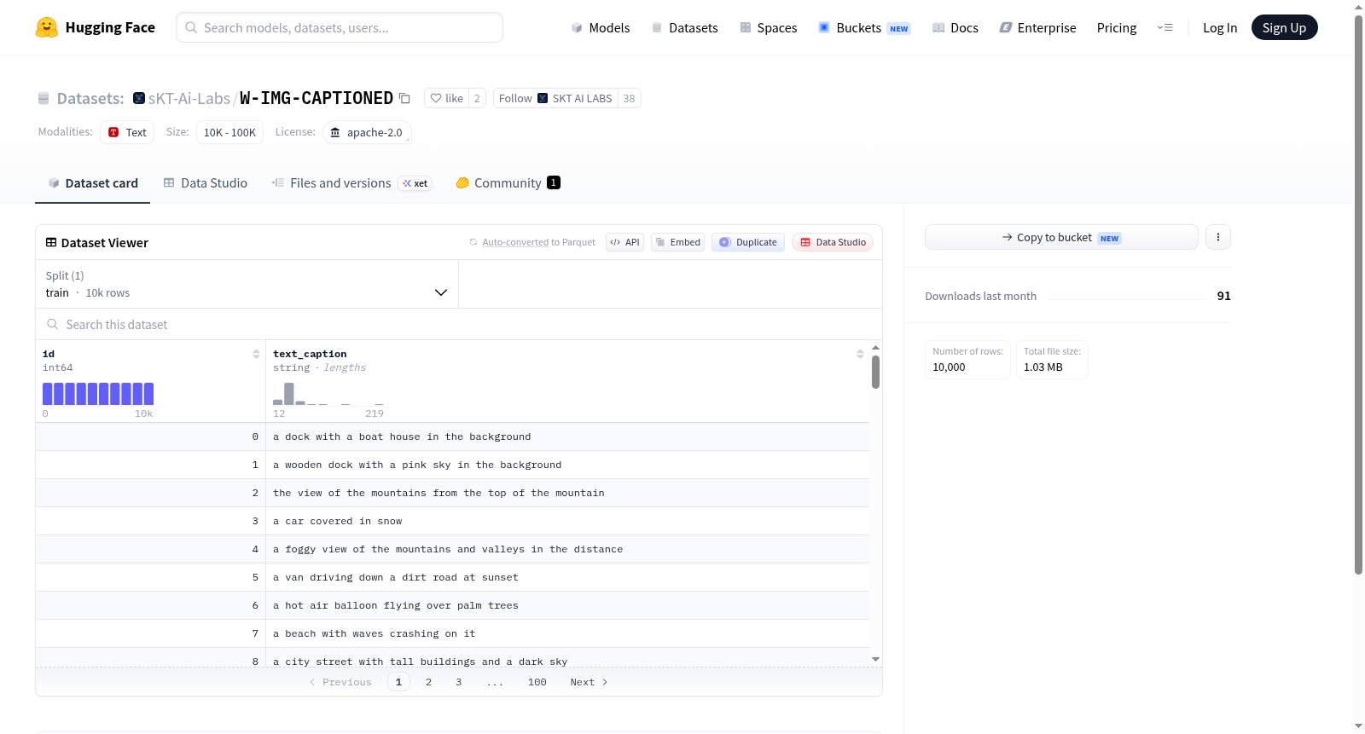Viewport: 1365px width, 734px height.
Task: Select row "a dock with a boat house in the background"
Action: 452,436
